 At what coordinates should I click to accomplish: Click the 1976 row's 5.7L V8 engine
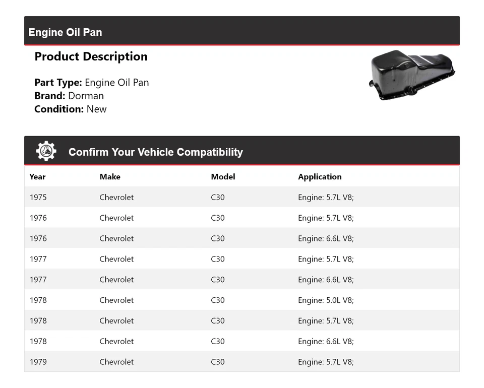pos(326,218)
